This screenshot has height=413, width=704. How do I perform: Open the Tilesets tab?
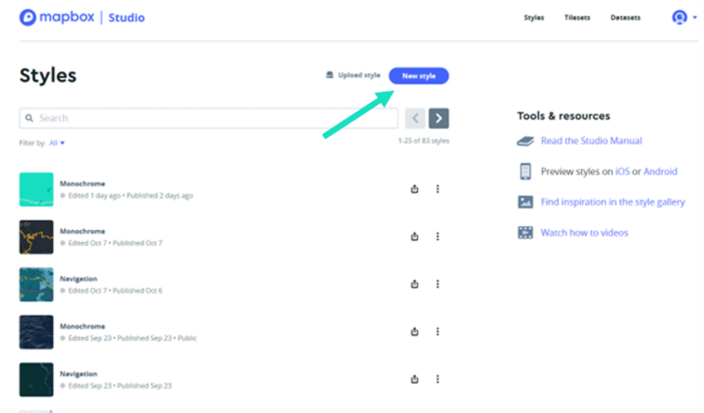577,17
